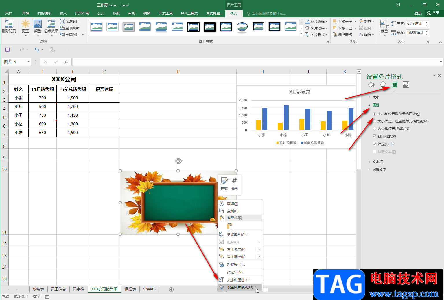Image resolution: width=444 pixels, height=300 pixels.
Task: Switch to the Sheet5 sheet tab
Action: coord(149,289)
